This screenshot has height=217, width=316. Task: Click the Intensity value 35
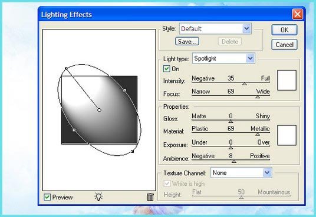(x=231, y=78)
